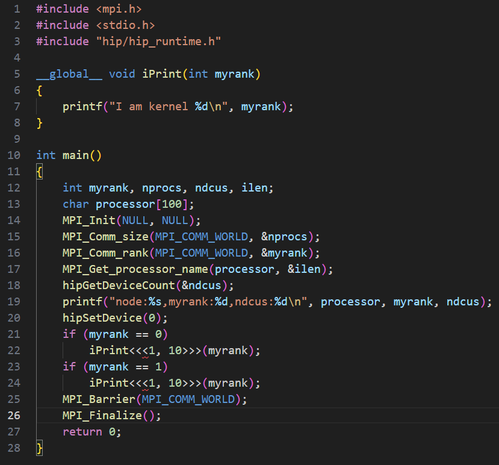Click line number 26 in the gutter
The image size is (499, 465).
click(x=14, y=416)
